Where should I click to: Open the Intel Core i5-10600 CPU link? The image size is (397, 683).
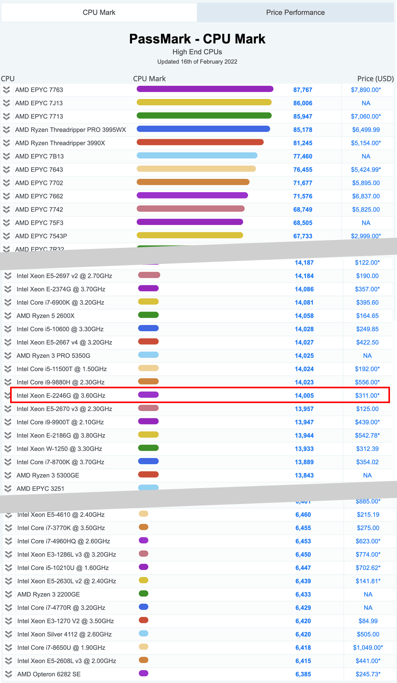click(60, 329)
